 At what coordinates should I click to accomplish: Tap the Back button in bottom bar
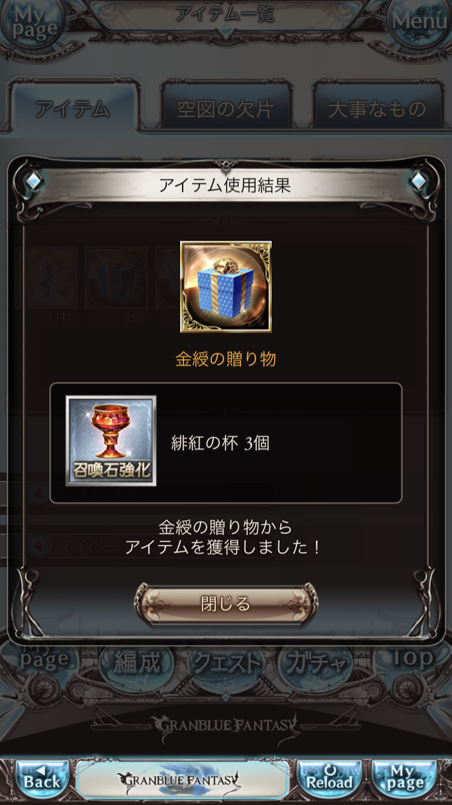(x=42, y=781)
